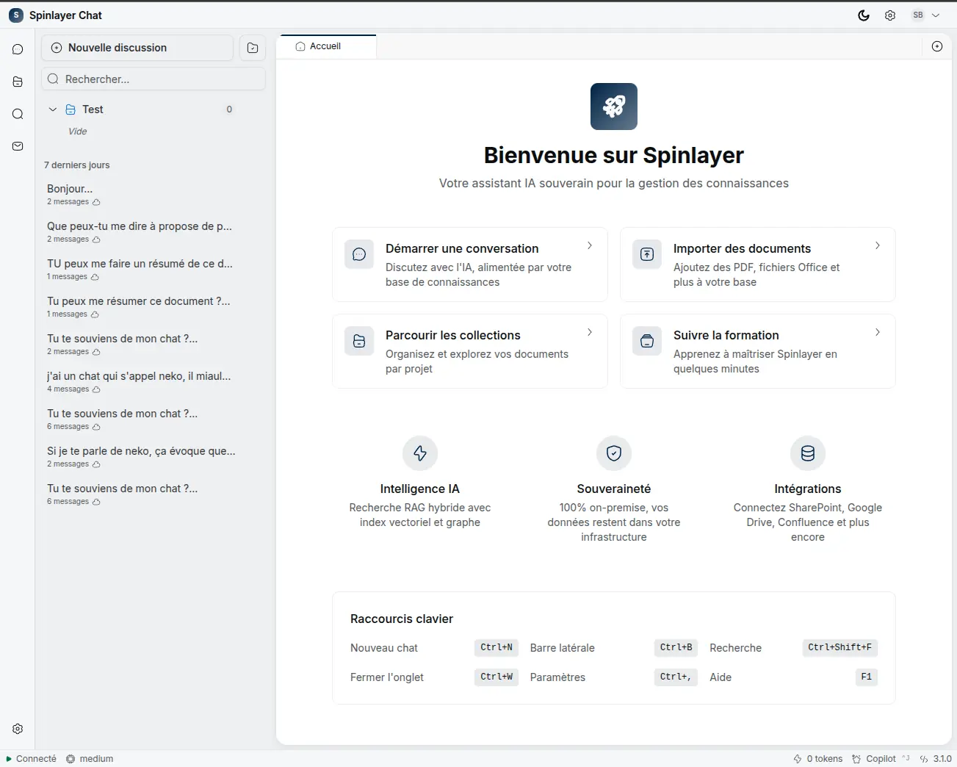Screen dimensions: 957x767
Task: Click the 7 derniers jours header
Action: pyautogui.click(x=76, y=165)
